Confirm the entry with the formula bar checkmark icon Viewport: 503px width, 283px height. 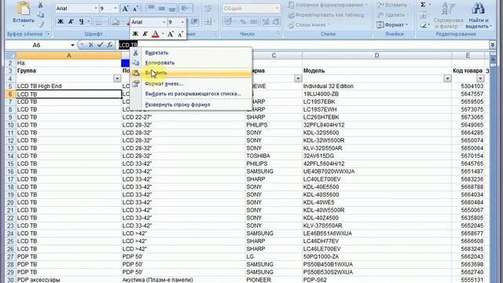pos(100,45)
